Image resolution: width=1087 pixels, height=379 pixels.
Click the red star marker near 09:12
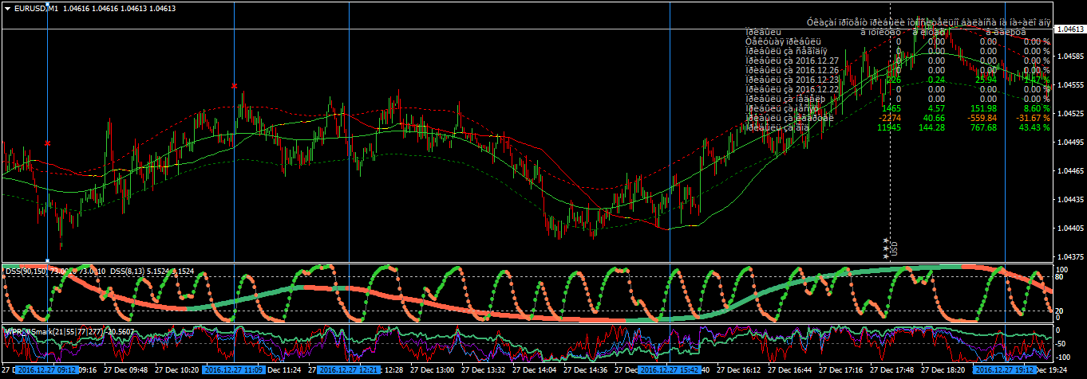pyautogui.click(x=48, y=143)
